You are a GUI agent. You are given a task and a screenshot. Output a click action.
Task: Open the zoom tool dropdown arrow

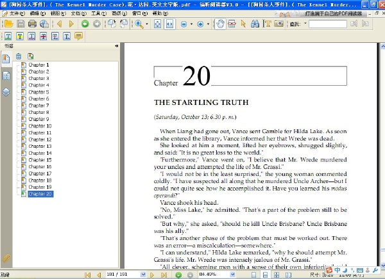pos(147,24)
